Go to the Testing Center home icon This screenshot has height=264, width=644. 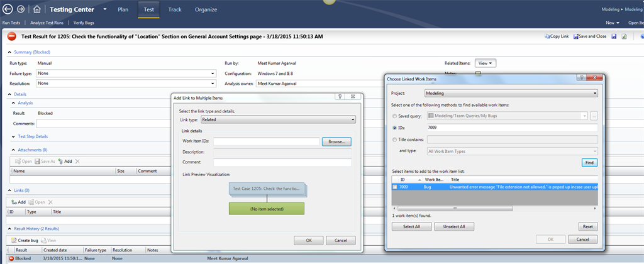click(37, 9)
